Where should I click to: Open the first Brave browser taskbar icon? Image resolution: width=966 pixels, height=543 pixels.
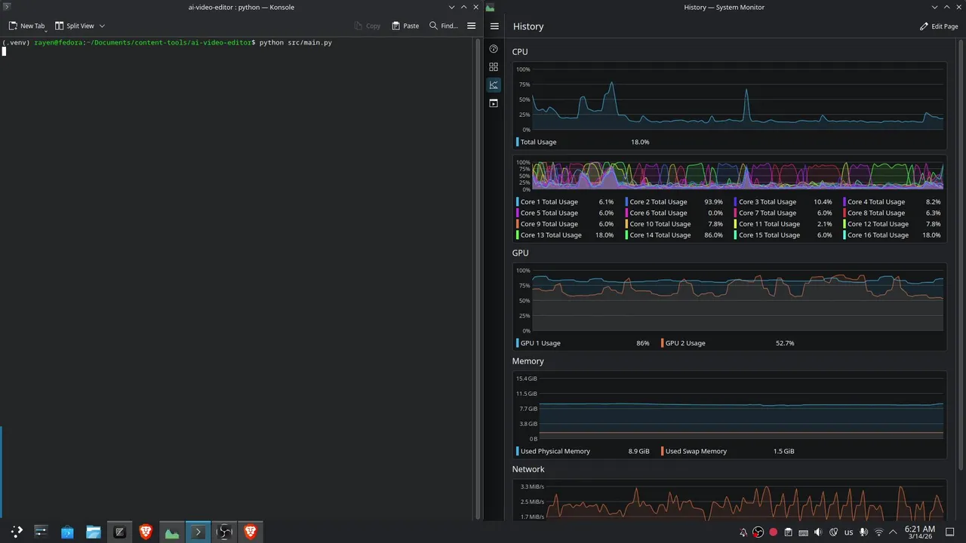(146, 532)
